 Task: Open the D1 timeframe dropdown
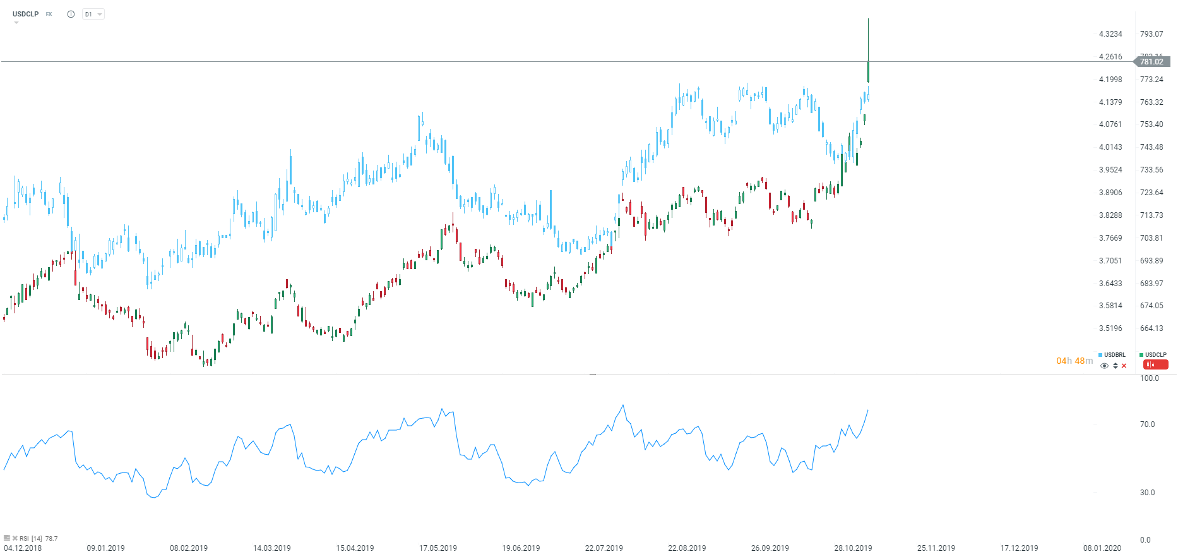point(93,14)
